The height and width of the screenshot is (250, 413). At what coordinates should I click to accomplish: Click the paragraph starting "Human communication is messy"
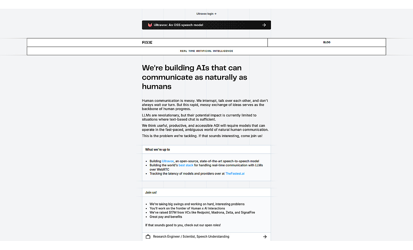coord(205,105)
